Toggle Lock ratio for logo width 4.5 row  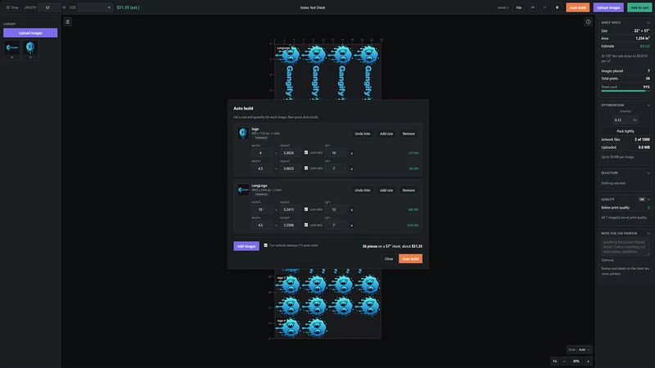click(x=306, y=168)
